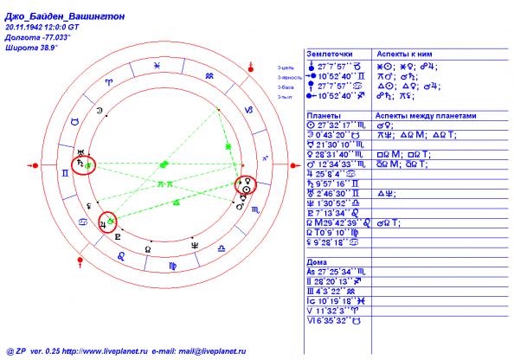Click the Taurus sign in the zodiac ring

coord(75,122)
